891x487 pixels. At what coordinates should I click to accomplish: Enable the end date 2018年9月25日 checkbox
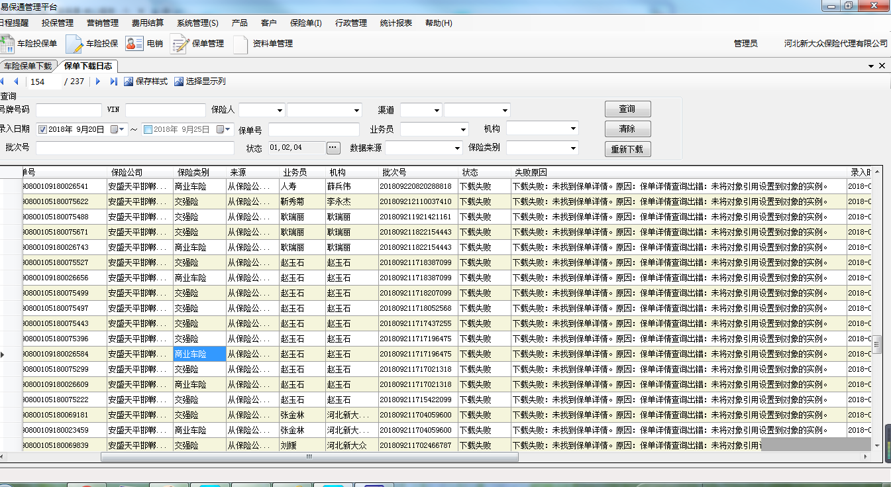point(148,130)
